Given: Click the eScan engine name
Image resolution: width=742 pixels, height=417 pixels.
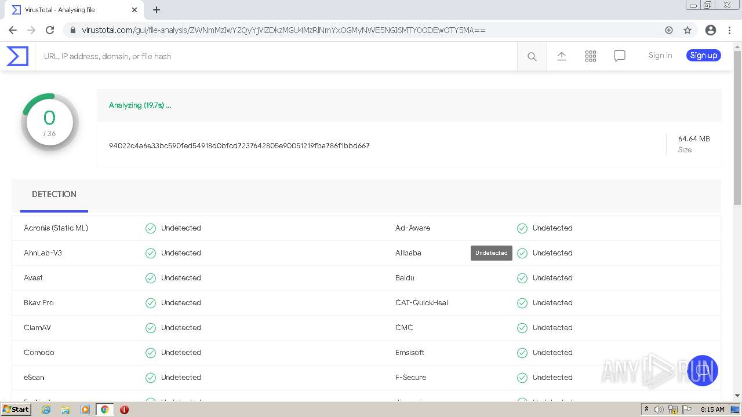Looking at the screenshot, I should coord(34,378).
